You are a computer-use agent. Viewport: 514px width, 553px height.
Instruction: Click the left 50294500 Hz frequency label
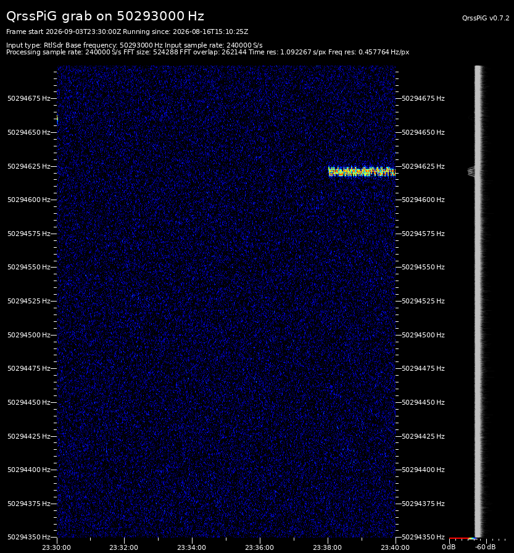[29, 335]
